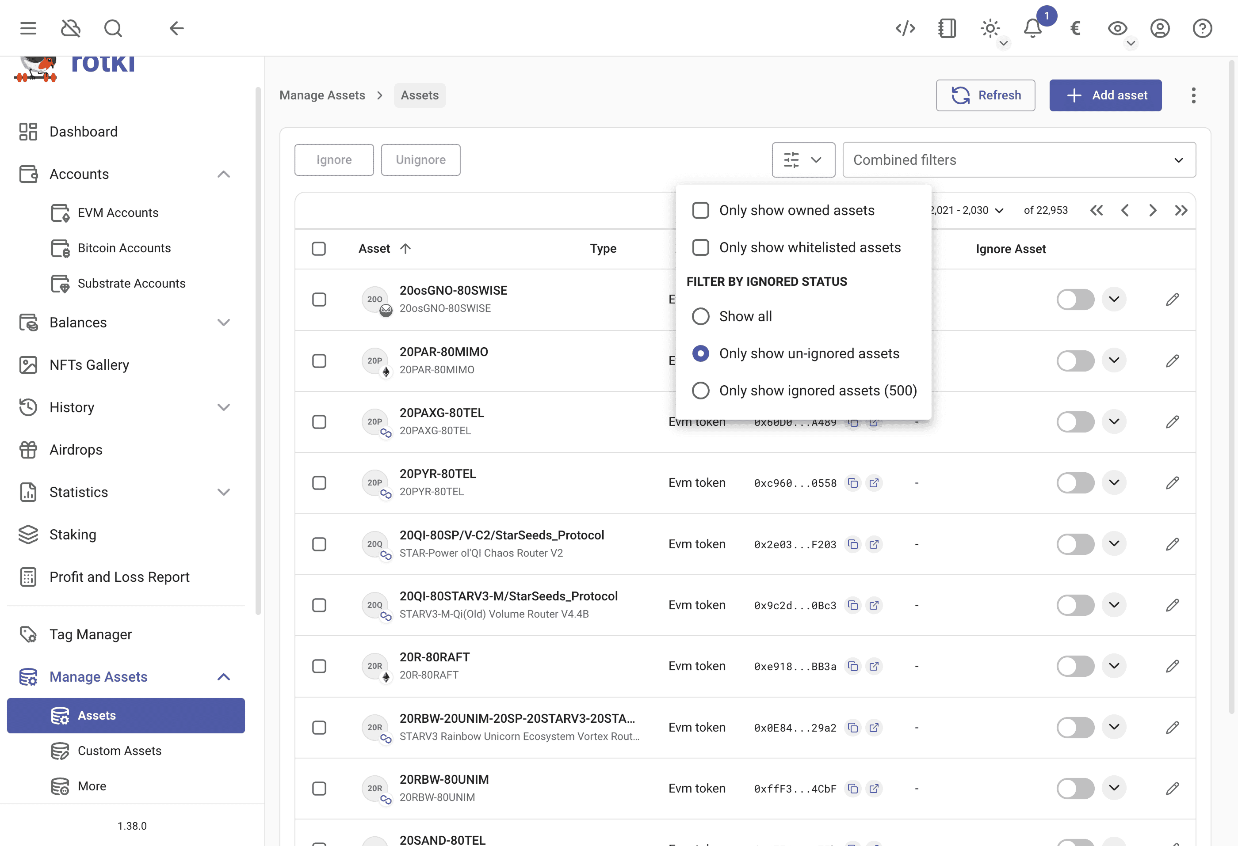Toggle the light theme sun icon

pyautogui.click(x=990, y=28)
